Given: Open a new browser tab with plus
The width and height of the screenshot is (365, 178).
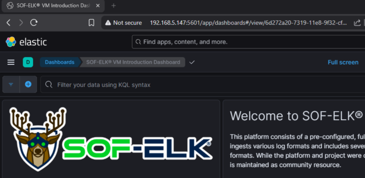Looking at the screenshot, I should pos(113,6).
